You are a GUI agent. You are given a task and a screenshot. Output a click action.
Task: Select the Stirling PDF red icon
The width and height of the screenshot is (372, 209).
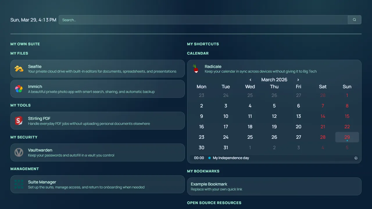(x=19, y=120)
